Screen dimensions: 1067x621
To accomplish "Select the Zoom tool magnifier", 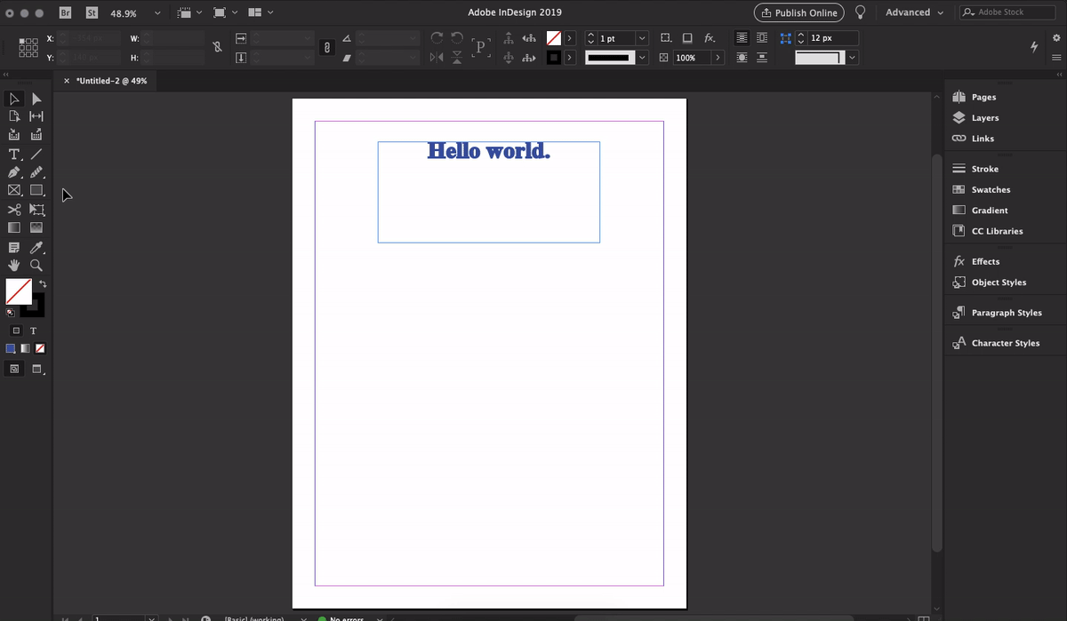I will [x=36, y=265].
